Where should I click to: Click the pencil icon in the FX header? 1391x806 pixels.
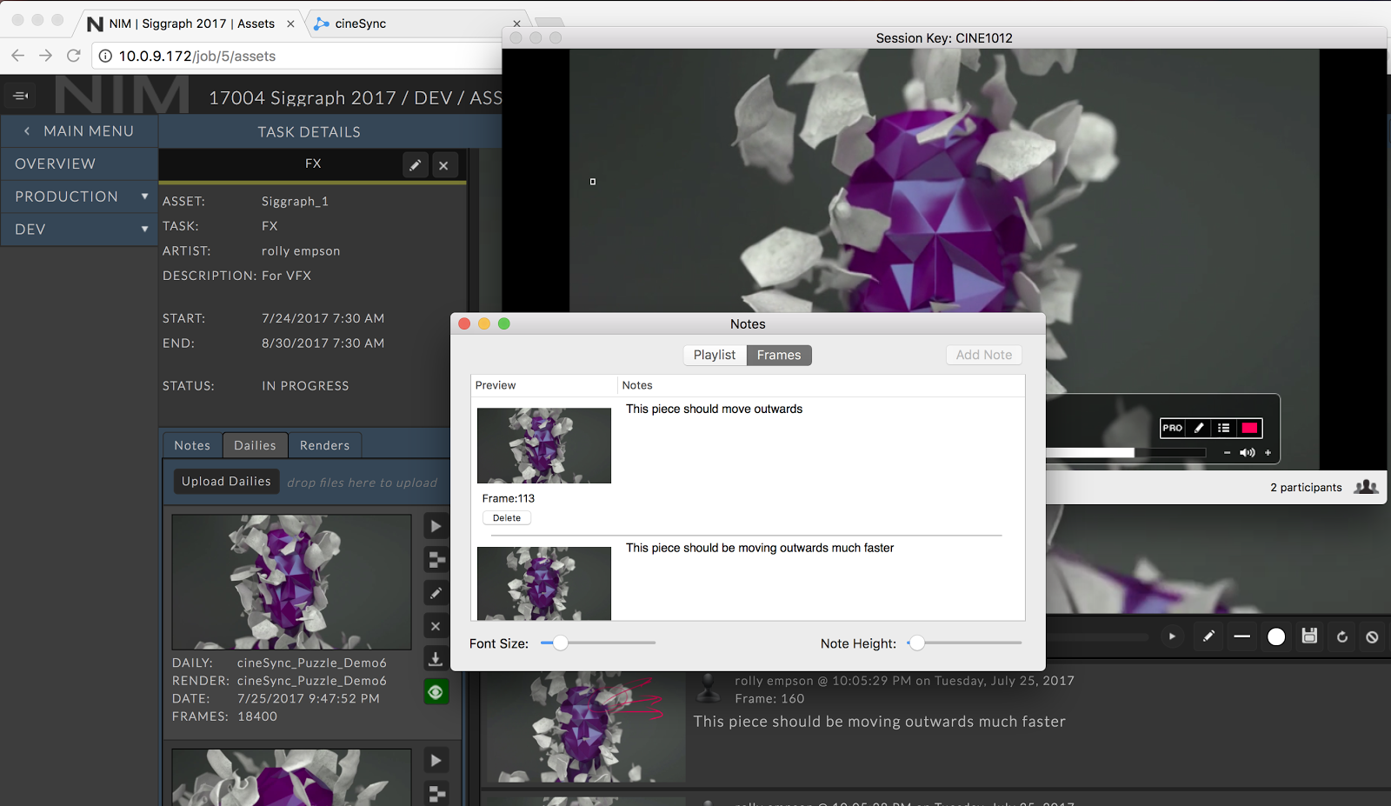[x=416, y=165]
